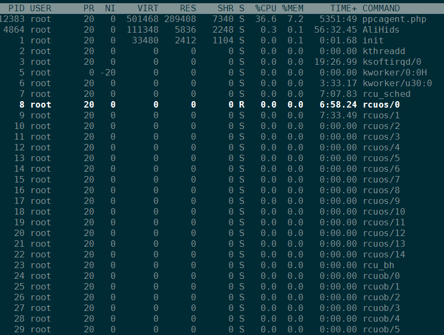Click the init command name
Screen dimensions: 444x335
pos(373,41)
